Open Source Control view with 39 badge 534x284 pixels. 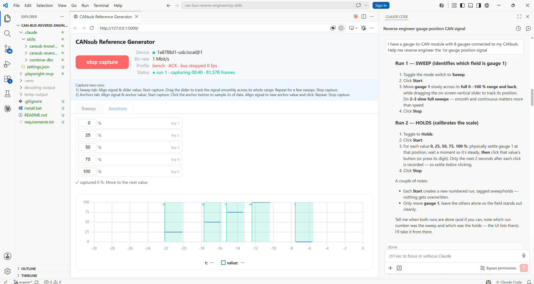7,49
